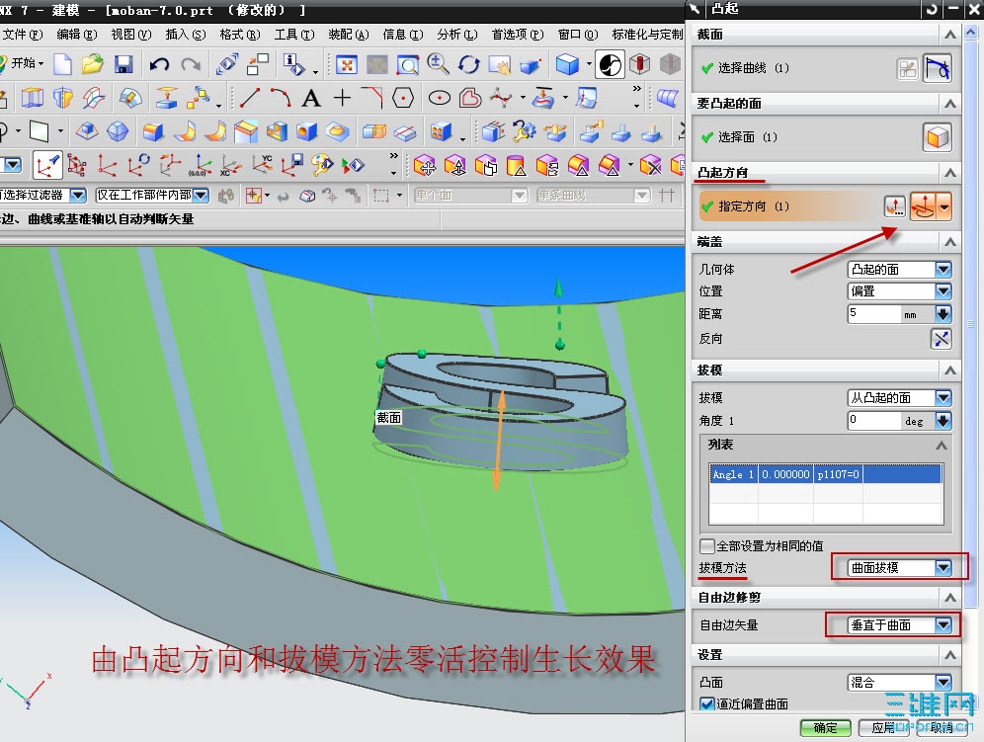Click the dialog reset arrow icon
Screen dimensions: 984x742
click(932, 9)
